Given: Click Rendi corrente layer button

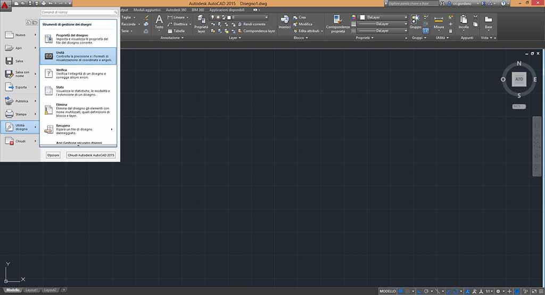Looking at the screenshot, I should point(252,24).
